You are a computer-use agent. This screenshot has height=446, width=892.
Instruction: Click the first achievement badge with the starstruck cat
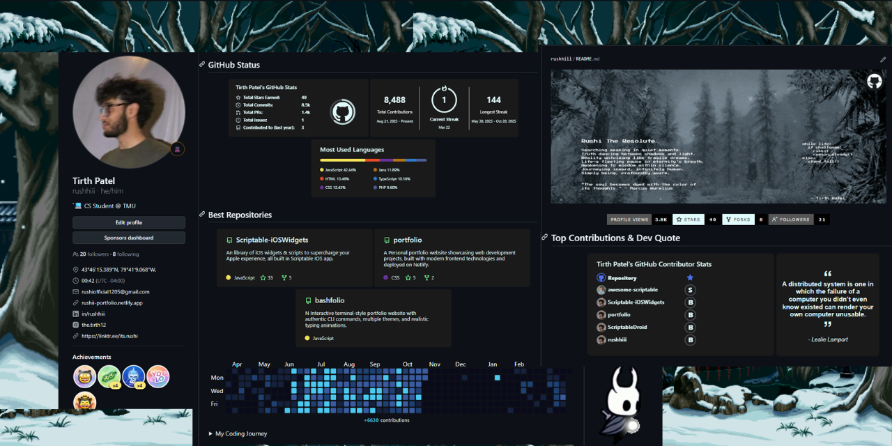[85, 377]
